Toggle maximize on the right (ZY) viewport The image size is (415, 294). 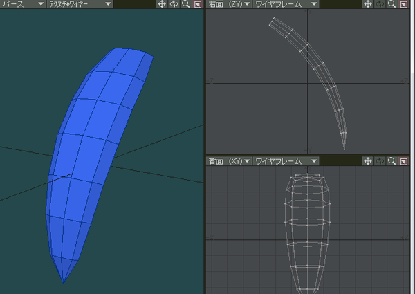[404, 4]
